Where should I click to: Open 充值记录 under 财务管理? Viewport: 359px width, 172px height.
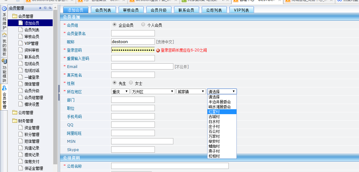32,148
